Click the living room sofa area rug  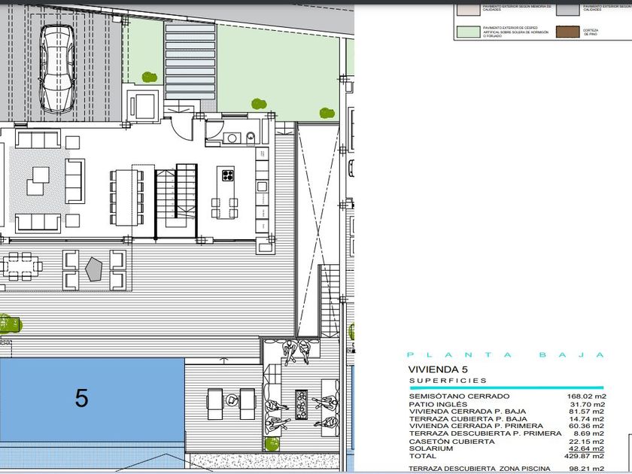click(38, 179)
